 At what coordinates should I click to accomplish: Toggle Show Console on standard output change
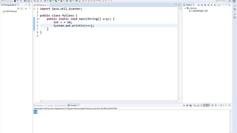205,105
